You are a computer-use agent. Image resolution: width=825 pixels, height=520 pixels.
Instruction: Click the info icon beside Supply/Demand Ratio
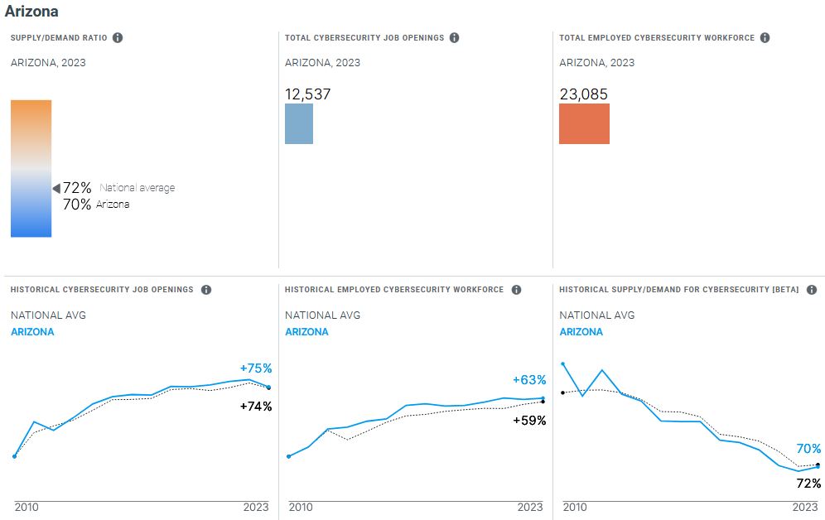(118, 38)
